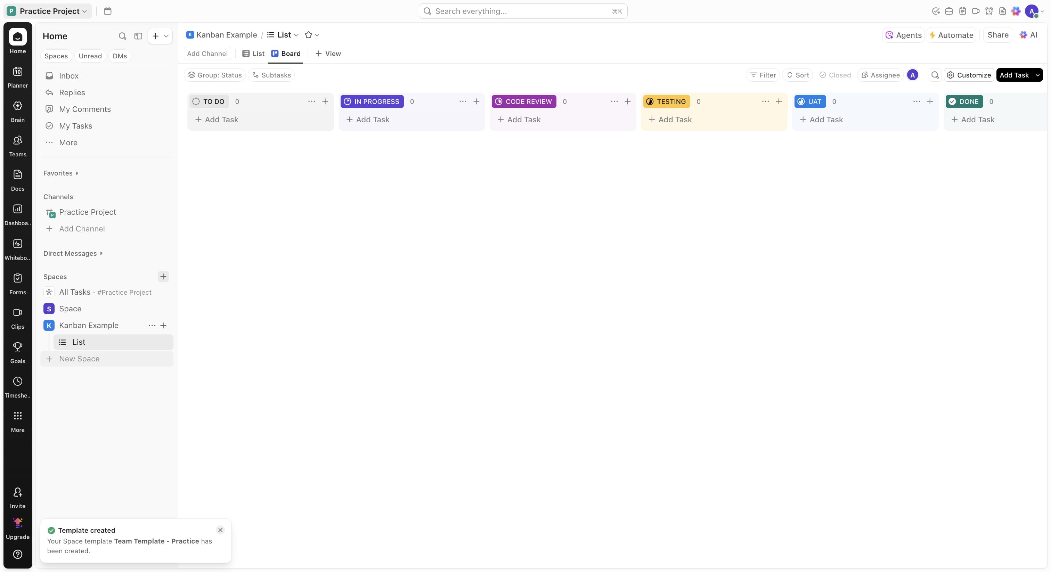Open the Practice Project workspace dropdown
Screen dimensions: 1051x572
(x=47, y=11)
